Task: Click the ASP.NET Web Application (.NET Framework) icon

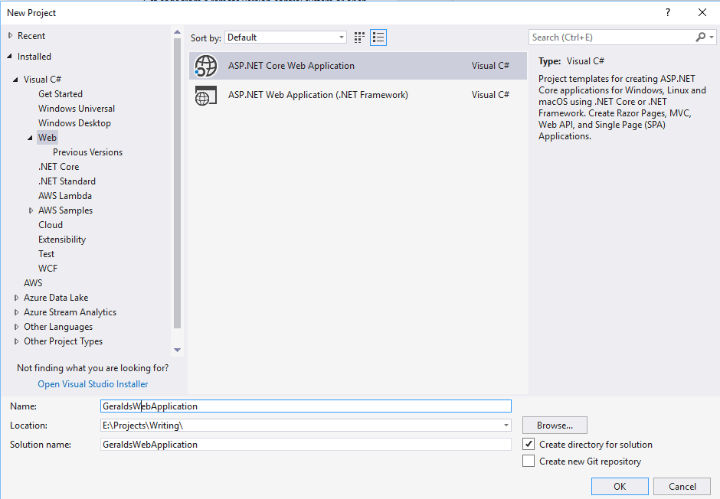Action: click(x=205, y=95)
